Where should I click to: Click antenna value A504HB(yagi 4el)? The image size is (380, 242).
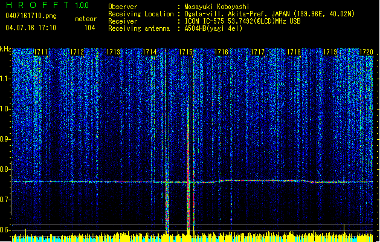[x=213, y=28]
